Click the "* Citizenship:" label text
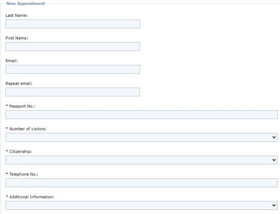Image resolution: width=280 pixels, height=214 pixels. (x=19, y=151)
